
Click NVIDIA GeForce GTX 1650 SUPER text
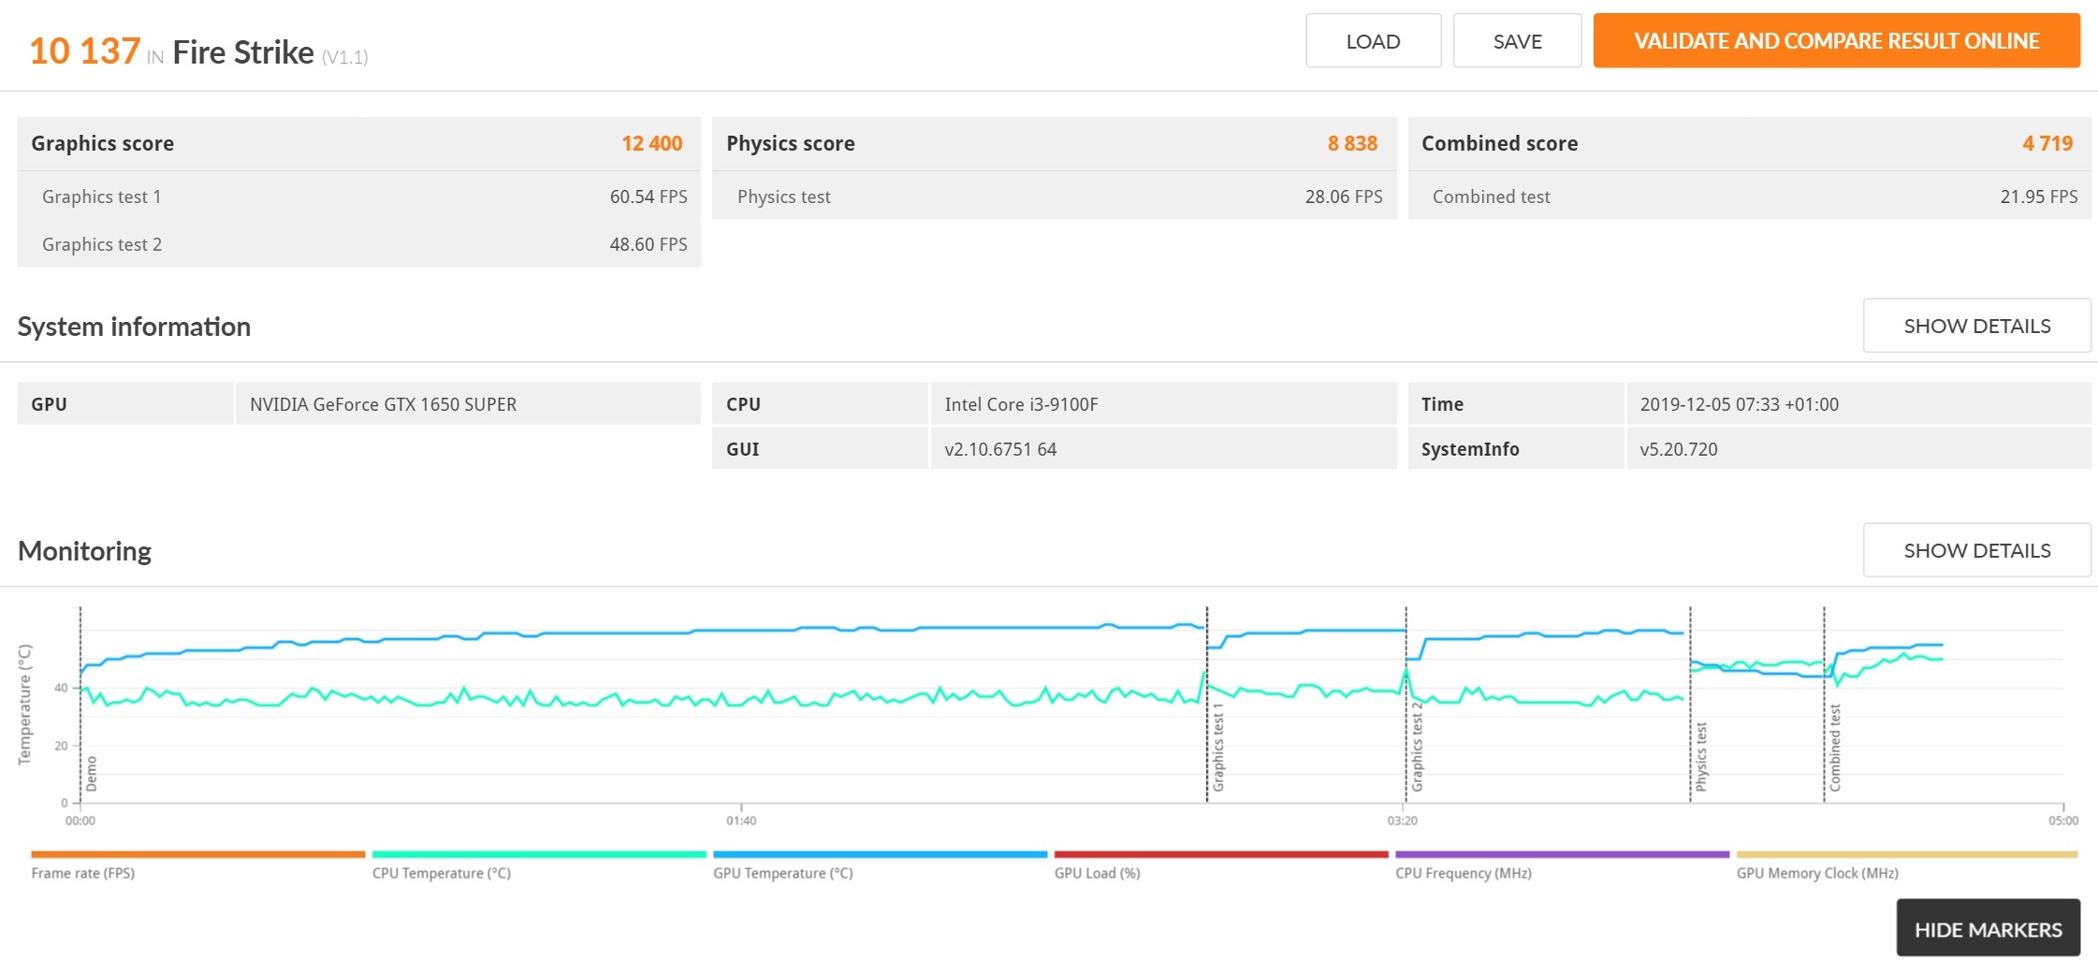coord(383,404)
